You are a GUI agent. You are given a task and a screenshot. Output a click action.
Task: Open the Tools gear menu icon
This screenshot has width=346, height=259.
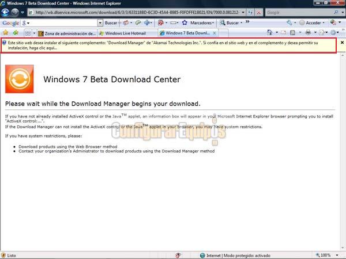point(333,33)
